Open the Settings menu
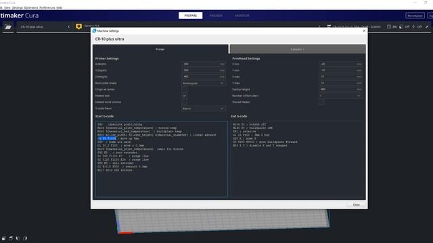The height and width of the screenshot is (243, 433). click(x=17, y=7)
